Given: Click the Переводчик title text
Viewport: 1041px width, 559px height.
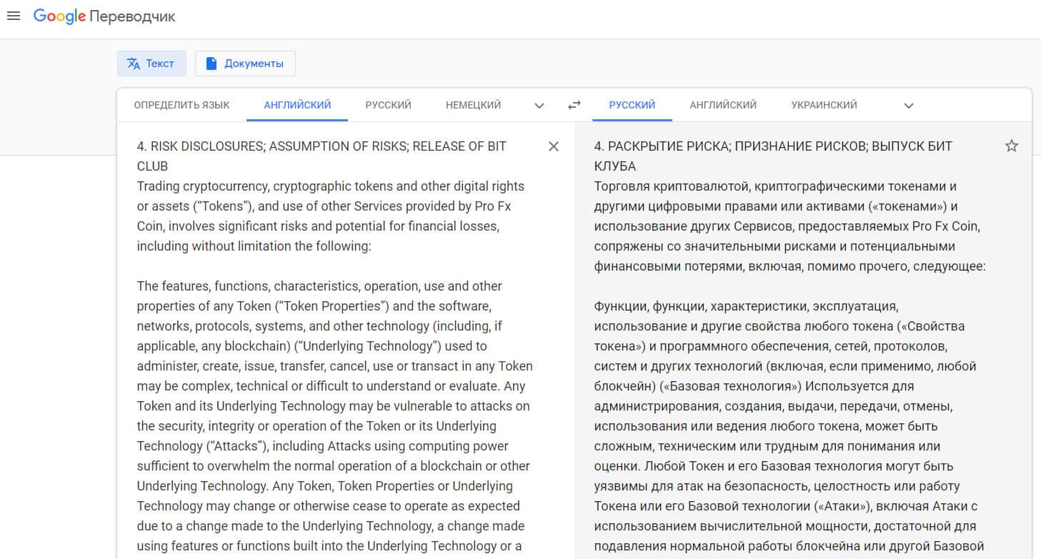Looking at the screenshot, I should pyautogui.click(x=132, y=16).
